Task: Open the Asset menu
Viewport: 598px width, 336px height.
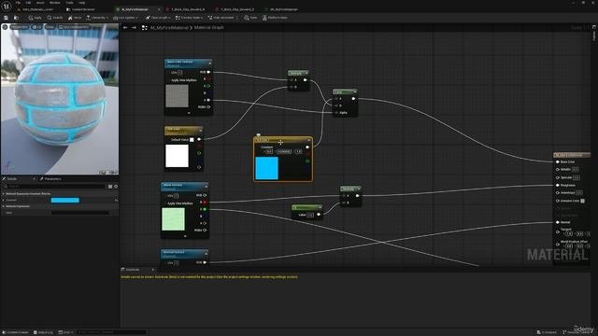Action: click(40, 3)
